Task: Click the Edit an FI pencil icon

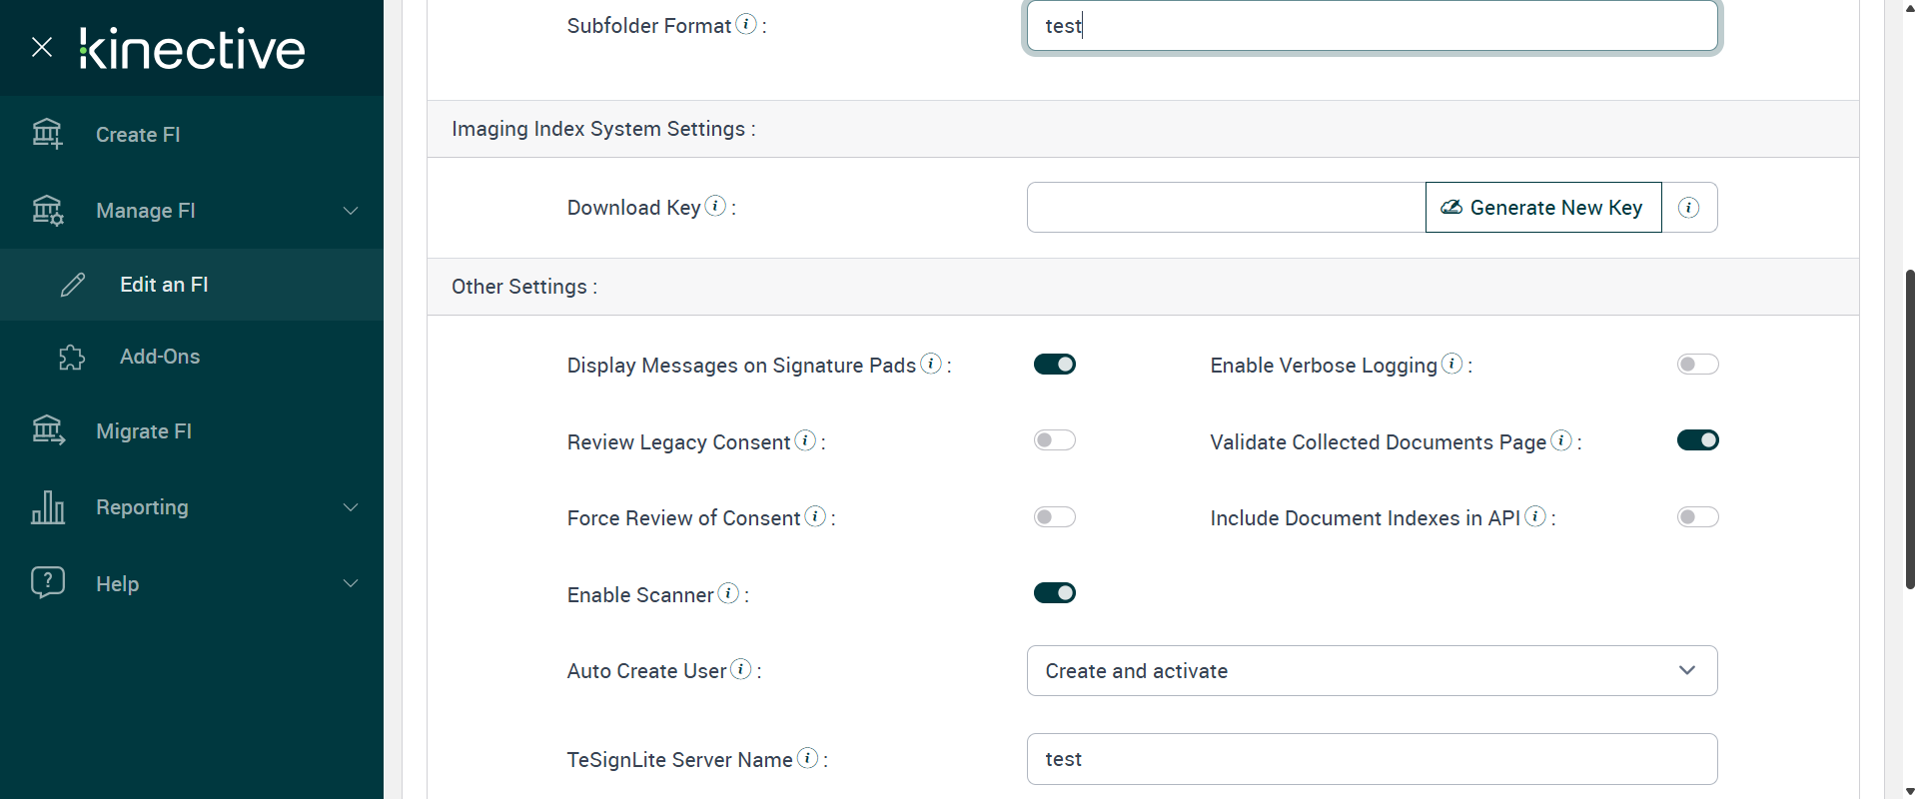Action: [73, 285]
